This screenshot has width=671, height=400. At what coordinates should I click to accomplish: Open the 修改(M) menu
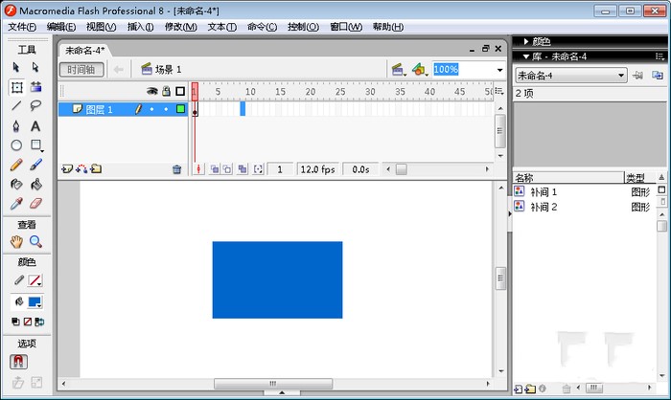coord(180,27)
